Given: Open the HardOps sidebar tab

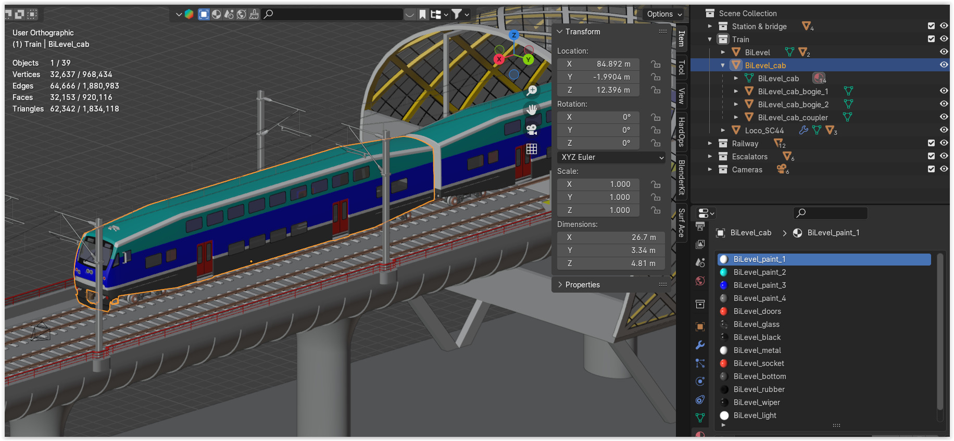Looking at the screenshot, I should 682,132.
